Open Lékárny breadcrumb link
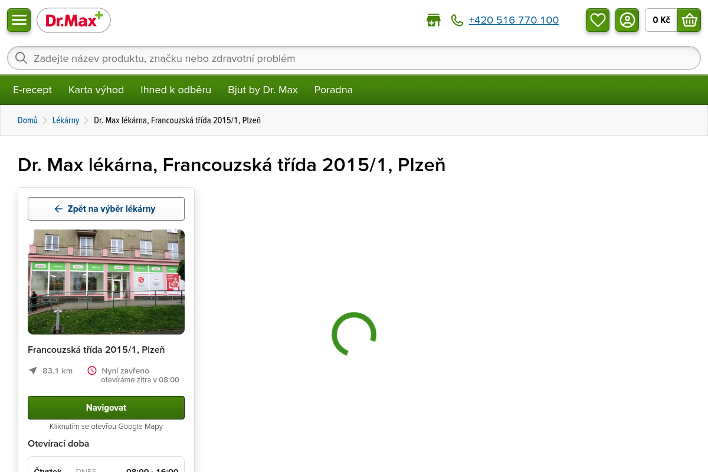The height and width of the screenshot is (472, 708). [x=65, y=120]
